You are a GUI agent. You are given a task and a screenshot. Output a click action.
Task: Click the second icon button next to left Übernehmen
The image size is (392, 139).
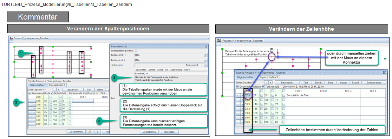pyautogui.click(x=98, y=132)
